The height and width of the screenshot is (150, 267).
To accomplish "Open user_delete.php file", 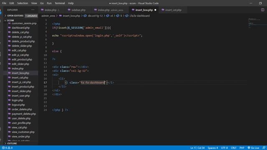I will point(21,118).
